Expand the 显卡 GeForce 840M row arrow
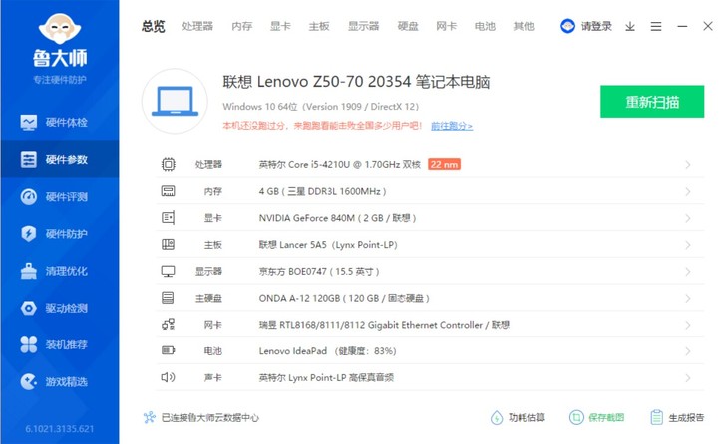The height and width of the screenshot is (444, 726). tap(687, 218)
